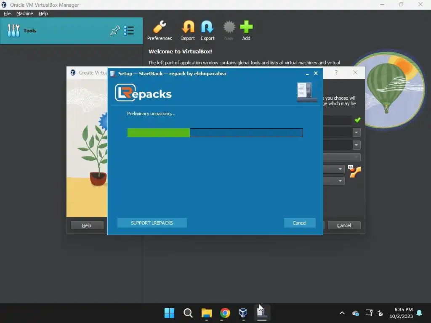431x323 pixels.
Task: Minimize the StartBack setup window
Action: (307, 74)
